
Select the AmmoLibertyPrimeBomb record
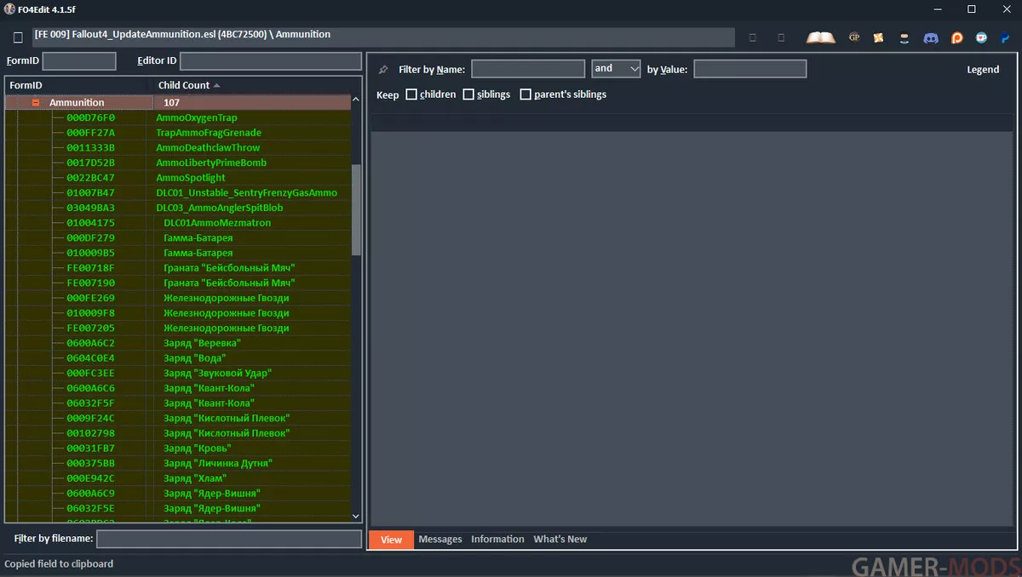tap(178, 163)
